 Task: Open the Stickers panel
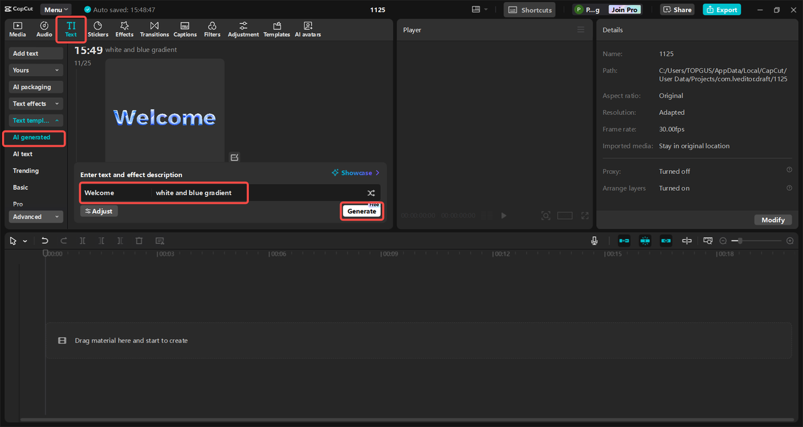pos(98,29)
